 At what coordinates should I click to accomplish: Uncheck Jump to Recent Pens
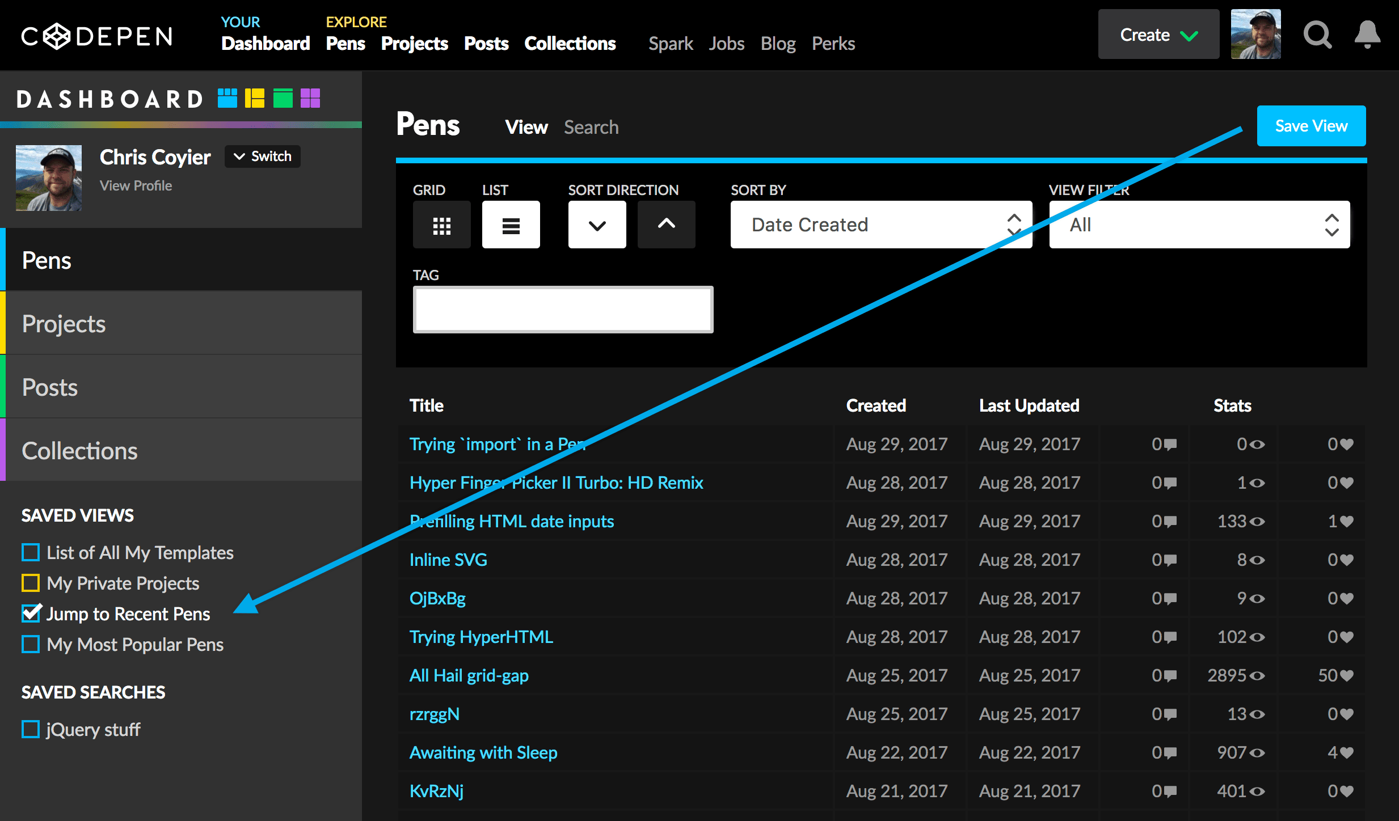pos(31,613)
